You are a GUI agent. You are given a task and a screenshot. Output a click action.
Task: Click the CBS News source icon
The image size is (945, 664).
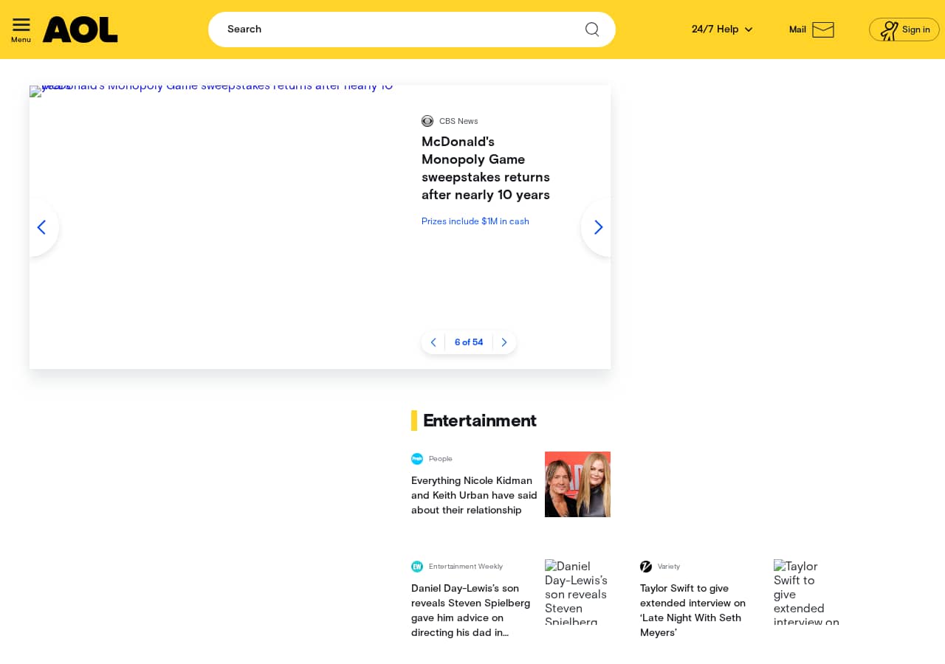coord(427,121)
